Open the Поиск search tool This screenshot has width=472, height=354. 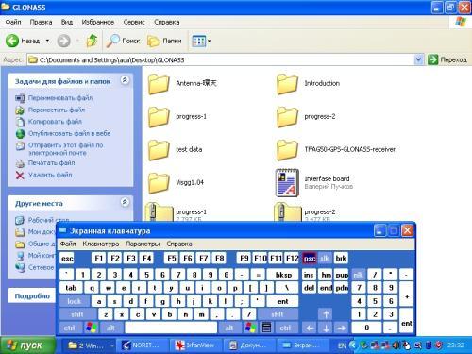coord(124,41)
